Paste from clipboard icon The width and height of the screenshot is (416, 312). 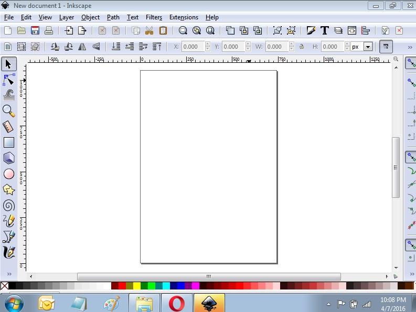tap(163, 30)
